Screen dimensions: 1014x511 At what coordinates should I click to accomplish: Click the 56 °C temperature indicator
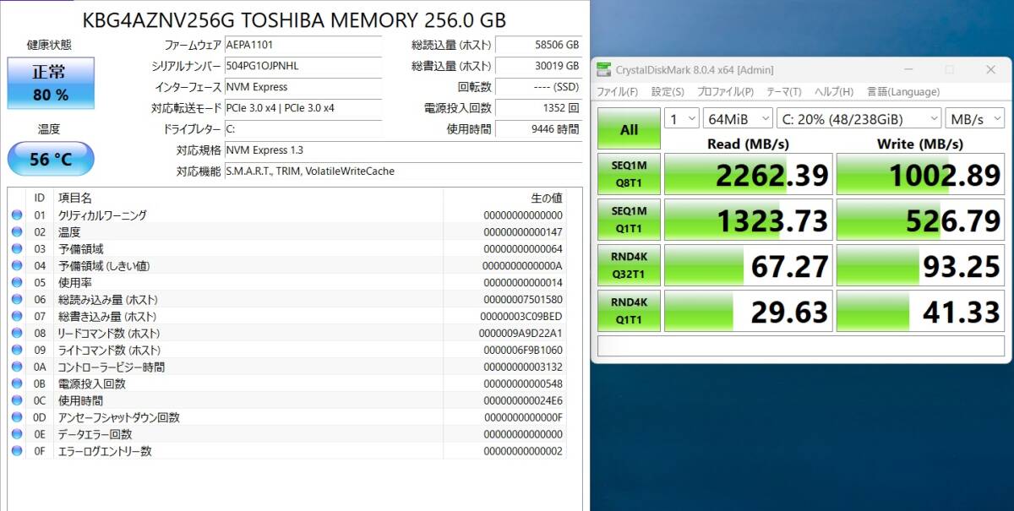pos(51,159)
